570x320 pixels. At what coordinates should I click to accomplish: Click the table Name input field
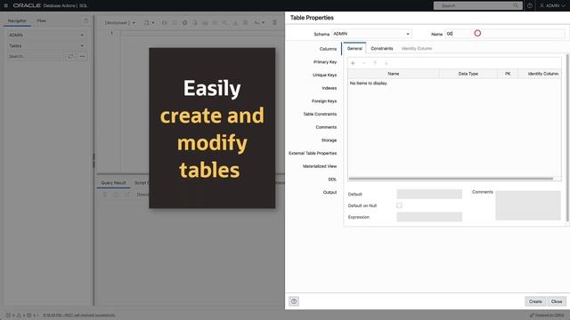[x=505, y=34]
